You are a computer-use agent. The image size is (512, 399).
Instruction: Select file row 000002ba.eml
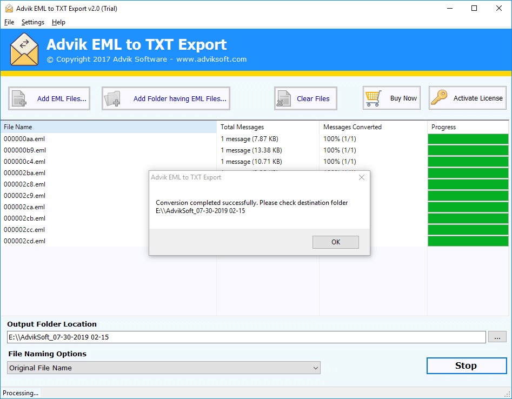[x=24, y=173]
